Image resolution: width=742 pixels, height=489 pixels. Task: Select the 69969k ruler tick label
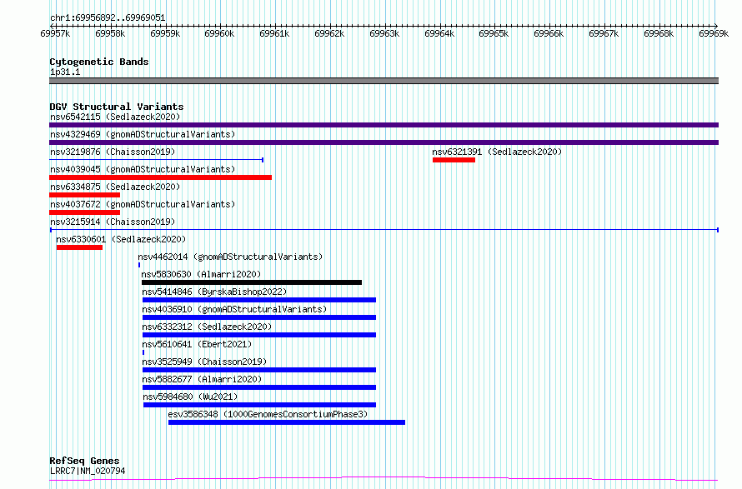714,33
